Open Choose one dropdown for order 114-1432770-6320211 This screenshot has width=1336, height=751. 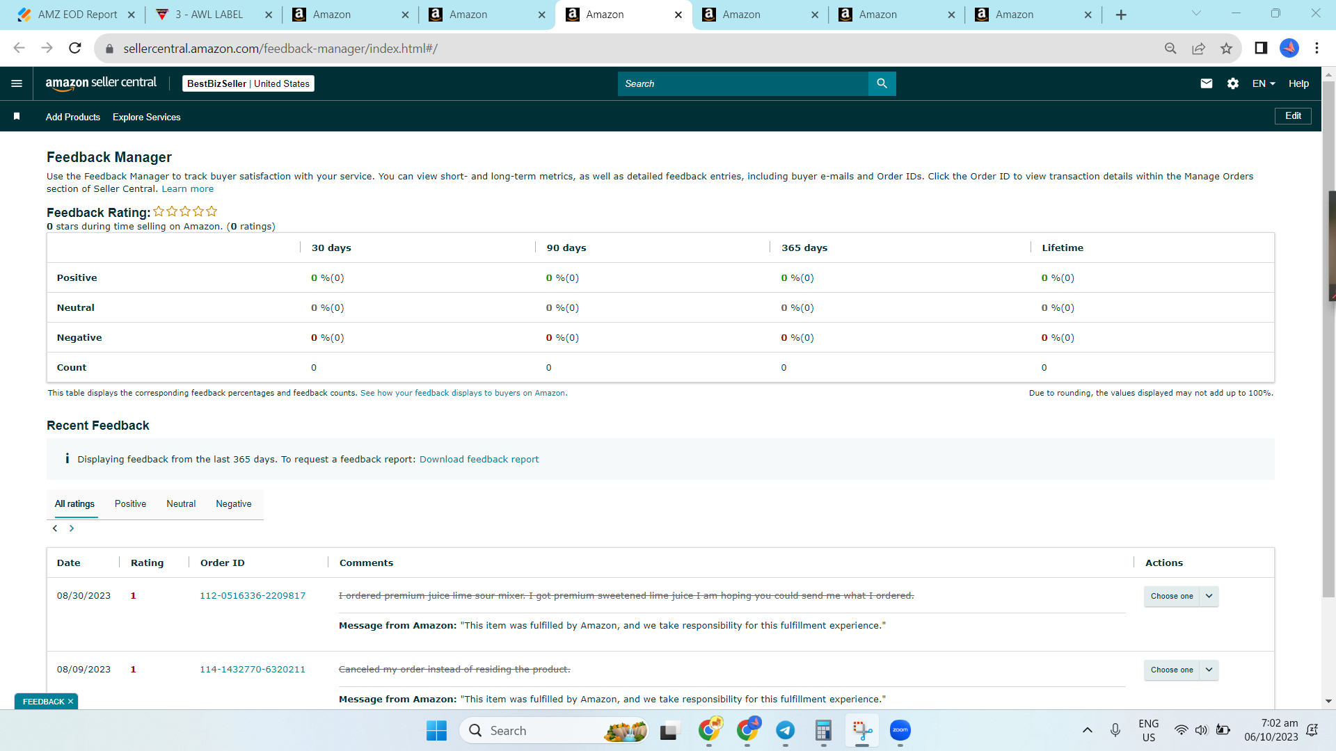[1181, 670]
